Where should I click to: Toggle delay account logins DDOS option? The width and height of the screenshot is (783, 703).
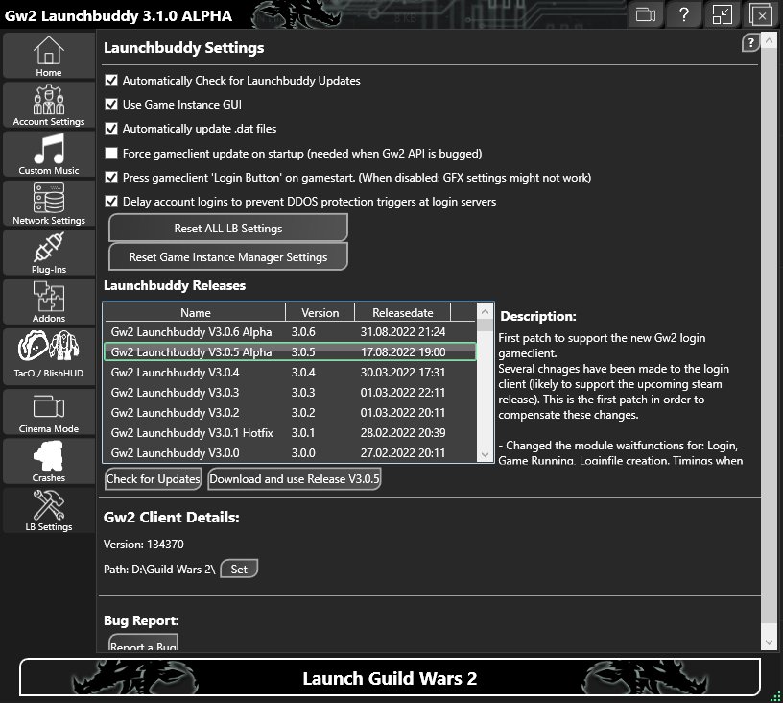click(111, 202)
